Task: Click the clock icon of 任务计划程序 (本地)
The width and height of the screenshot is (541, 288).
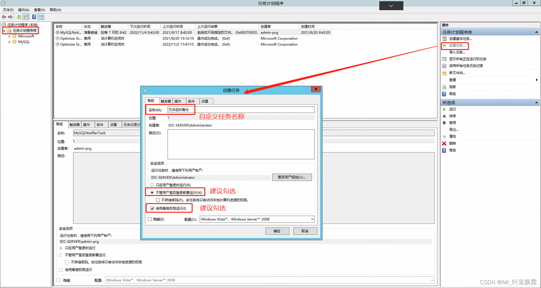Action: coord(4,25)
